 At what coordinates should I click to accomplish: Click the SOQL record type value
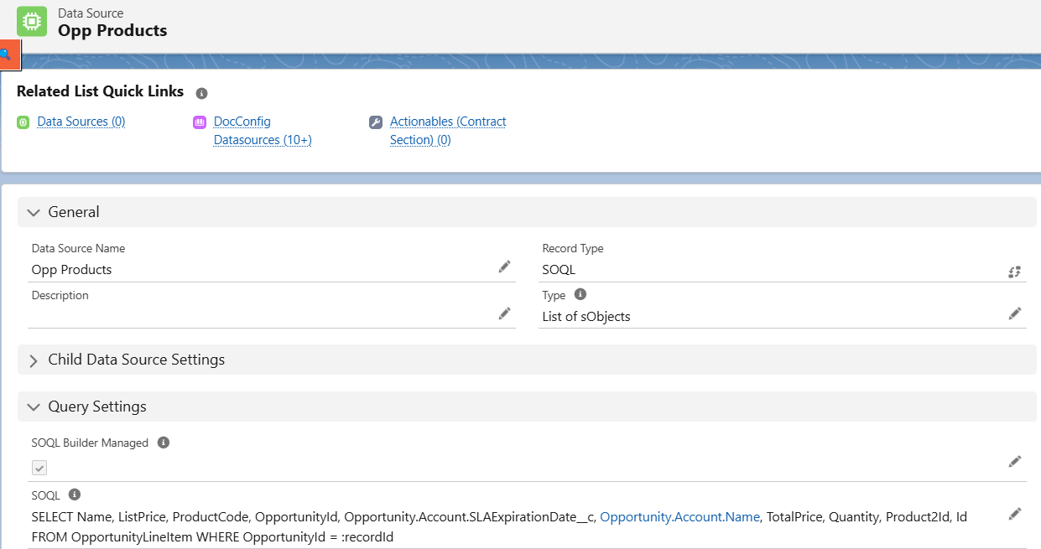pos(559,270)
